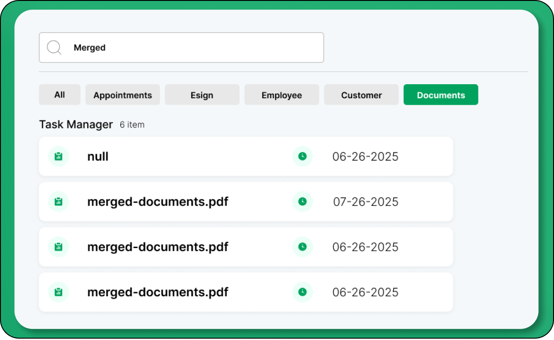Click the document icon in the null row
Viewport: 554px width, 340px height.
click(58, 157)
